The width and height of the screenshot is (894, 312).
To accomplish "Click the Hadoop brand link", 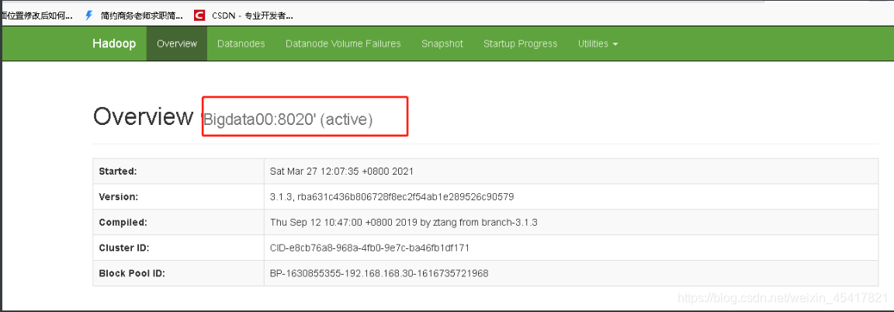I will 114,43.
